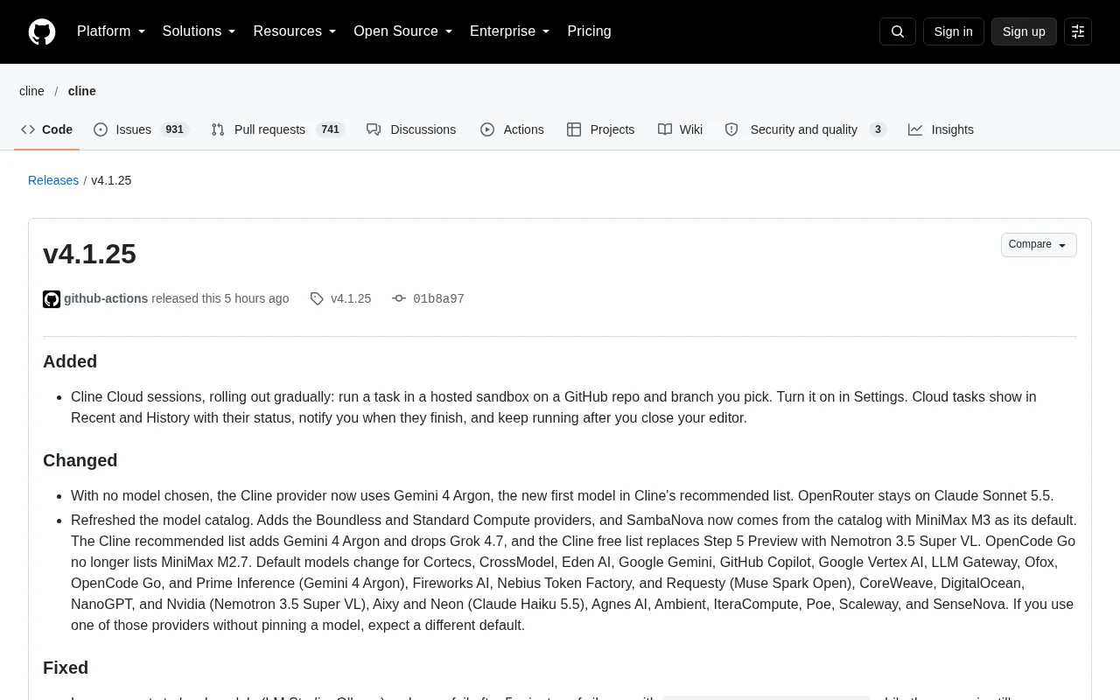The image size is (1120, 700).
Task: Click the Pull requests count 741 badge
Action: [330, 129]
